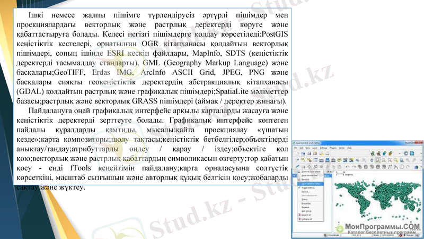This screenshot has height=239, width=424.
Task: Choose Toggle editing in context menu
Action: tap(310, 187)
